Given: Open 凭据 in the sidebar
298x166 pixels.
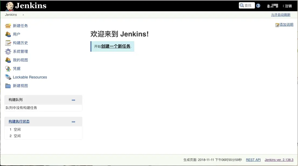Looking at the screenshot, I should click(16, 69).
